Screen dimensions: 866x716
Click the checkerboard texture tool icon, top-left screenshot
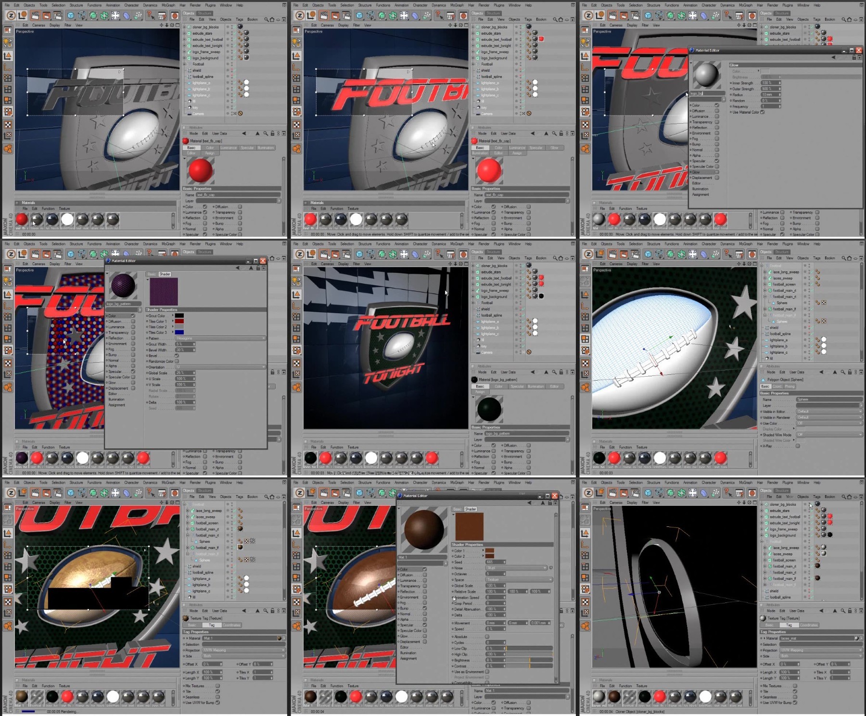[x=8, y=125]
